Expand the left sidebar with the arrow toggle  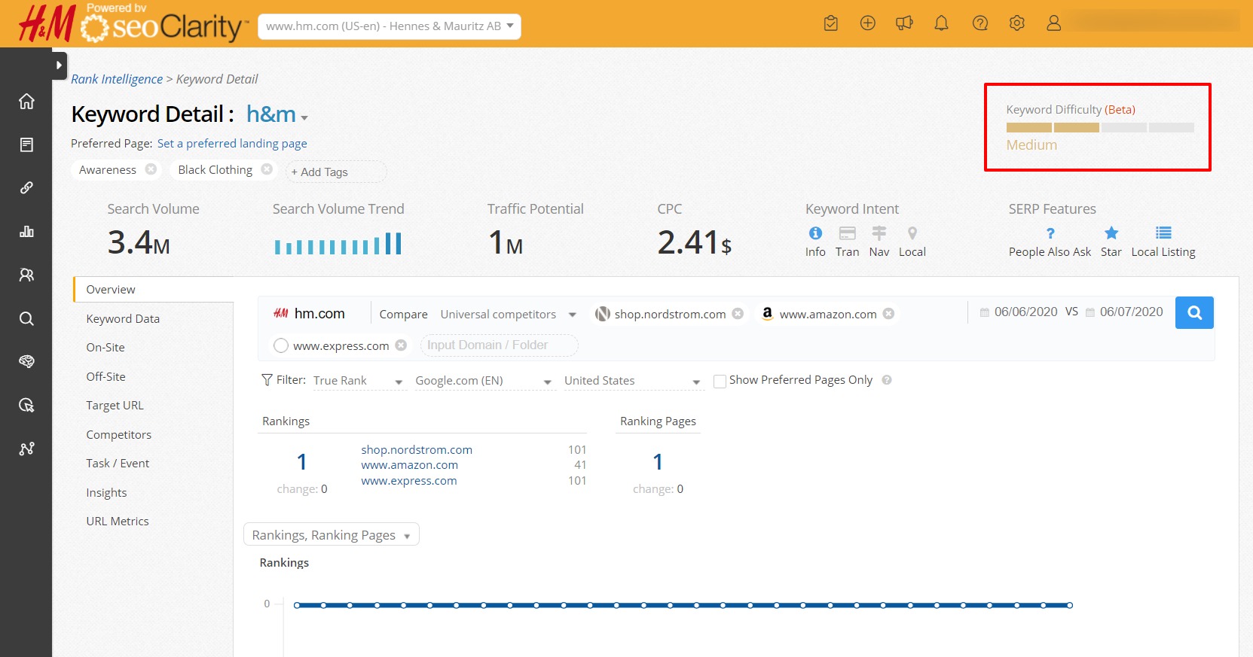(x=60, y=65)
